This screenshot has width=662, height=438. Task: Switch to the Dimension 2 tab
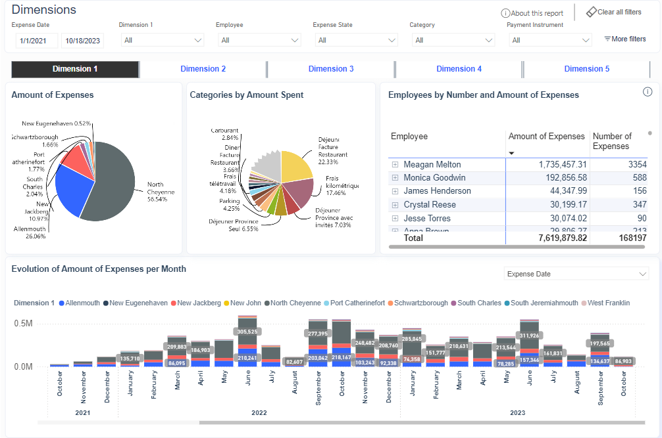pyautogui.click(x=203, y=69)
